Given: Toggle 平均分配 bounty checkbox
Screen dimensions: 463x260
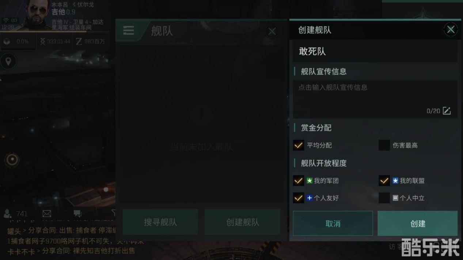Looking at the screenshot, I should click(x=299, y=145).
